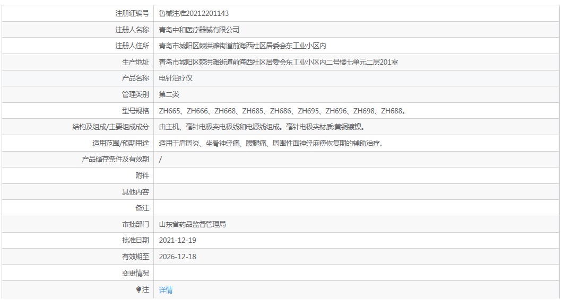The height and width of the screenshot is (300, 563).
Task: Select the 批准日期 label
Action: (135, 240)
